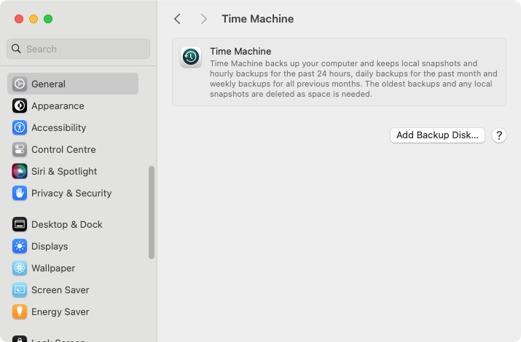This screenshot has height=342, width=521.
Task: Click the Desktop & Dock icon
Action: click(20, 225)
